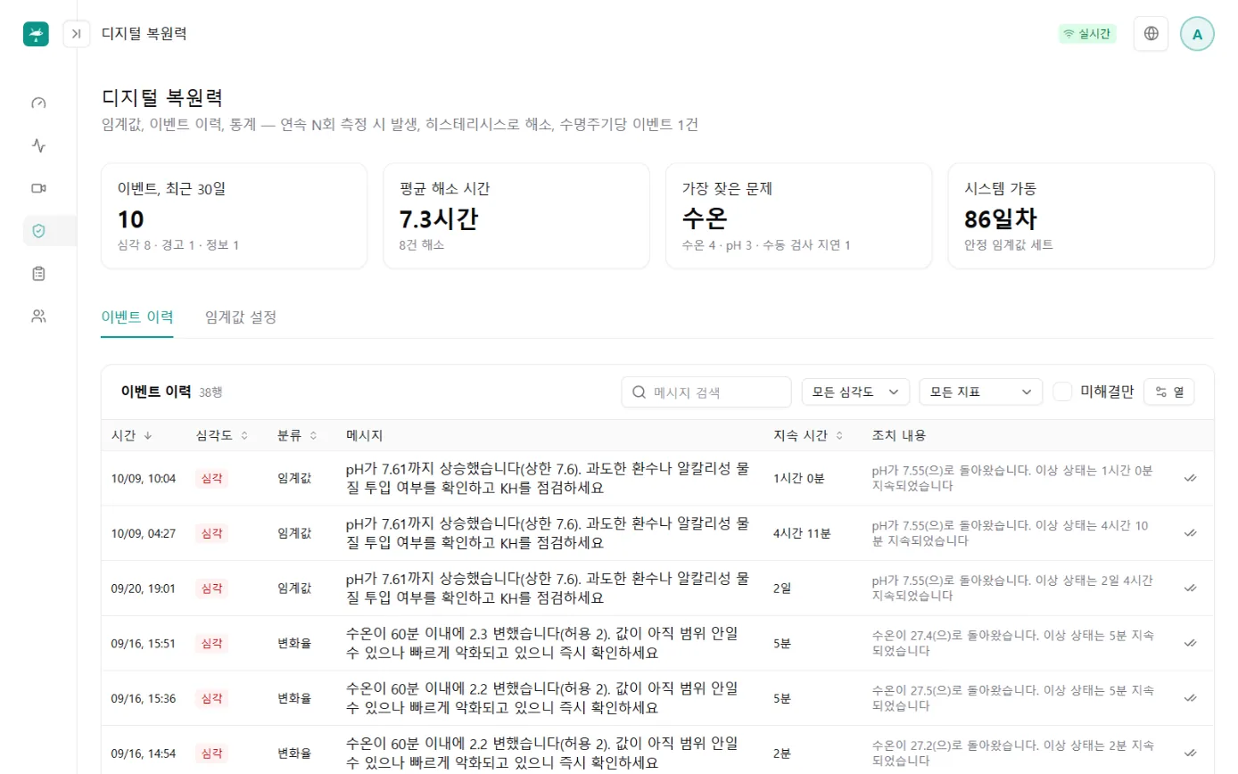Click the 이벤트, 최근 30일 stat card

point(235,216)
